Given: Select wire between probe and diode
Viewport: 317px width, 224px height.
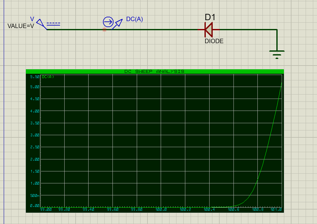Looking at the screenshot, I should click(158, 30).
